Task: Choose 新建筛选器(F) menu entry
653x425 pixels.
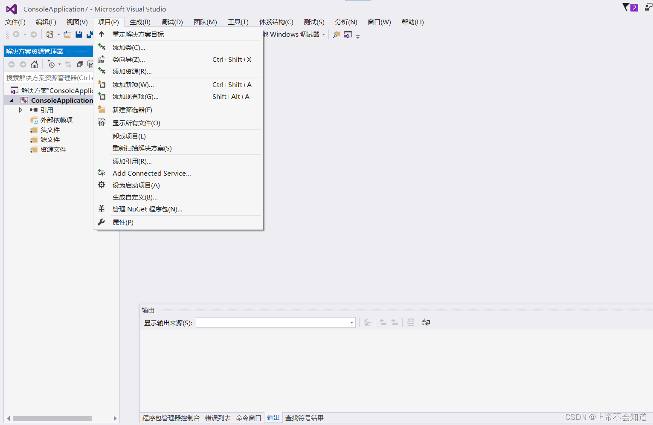Action: [178, 110]
